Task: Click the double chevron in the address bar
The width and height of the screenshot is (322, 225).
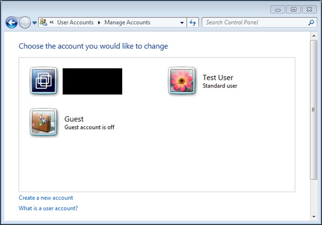Action: click(51, 22)
